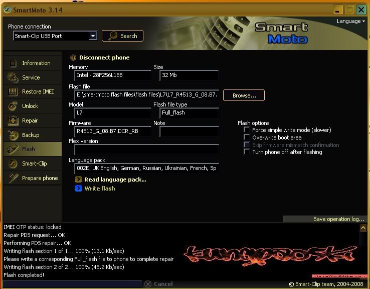Click the empty Flex version field
Viewport: 370px width, 289px height.
[x=146, y=149]
